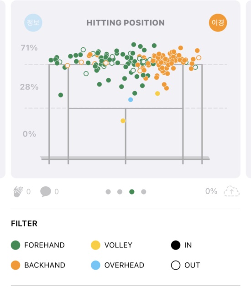Toggle the OVERHEAD filter

point(117,265)
